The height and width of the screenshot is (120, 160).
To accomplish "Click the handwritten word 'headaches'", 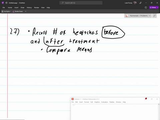I will (x=85, y=32).
